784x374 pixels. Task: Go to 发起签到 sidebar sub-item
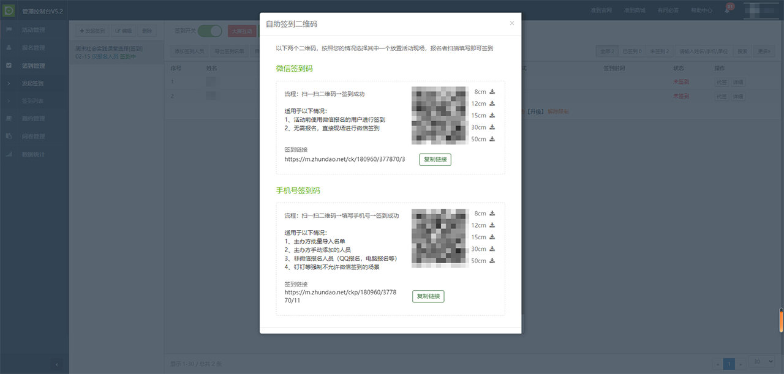click(x=33, y=83)
